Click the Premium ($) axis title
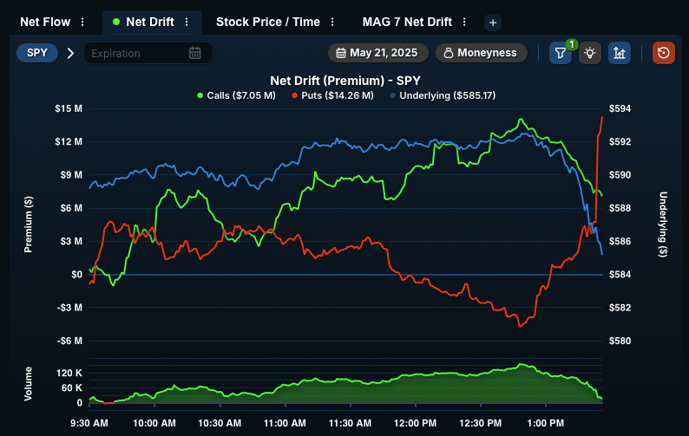Image resolution: width=689 pixels, height=436 pixels. tap(28, 225)
